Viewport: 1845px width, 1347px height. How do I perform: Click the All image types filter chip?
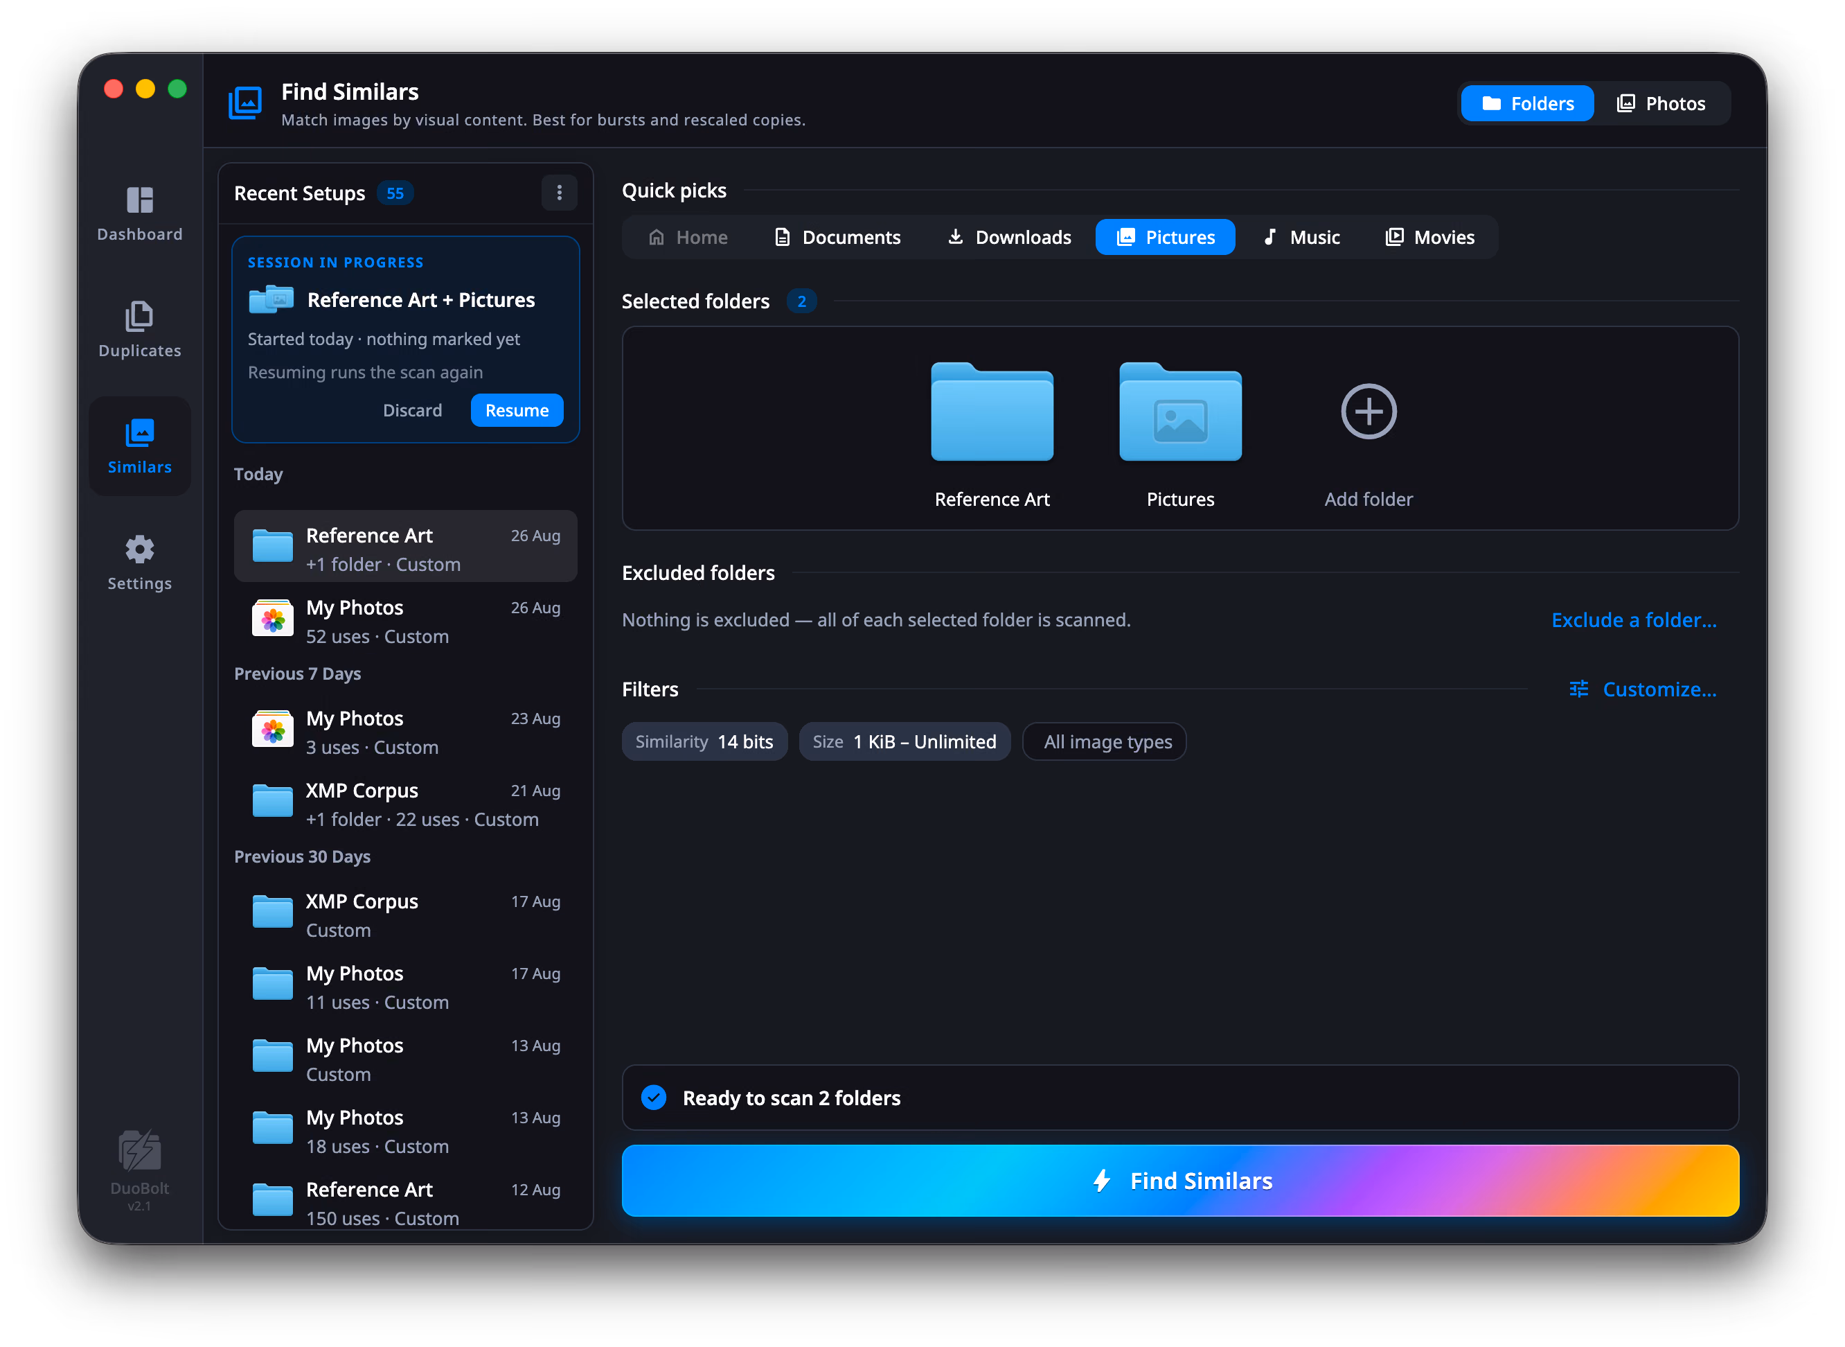pos(1104,742)
